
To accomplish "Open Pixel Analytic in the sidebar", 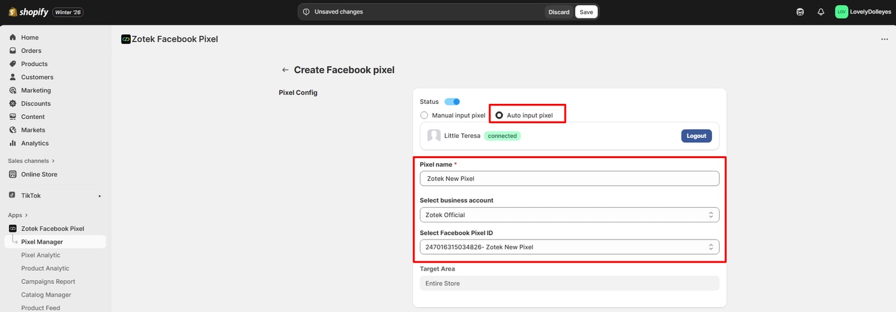I will click(x=41, y=255).
